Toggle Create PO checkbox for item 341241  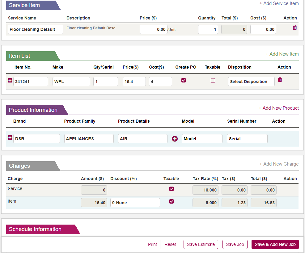tap(184, 80)
